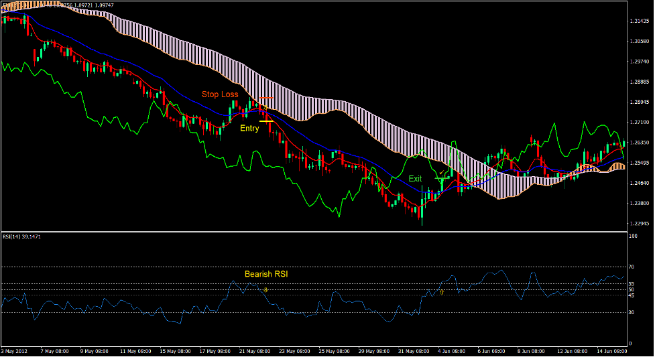The image size is (655, 357).
Task: Click the 1.31435 price axis value
Action: [x=639, y=21]
